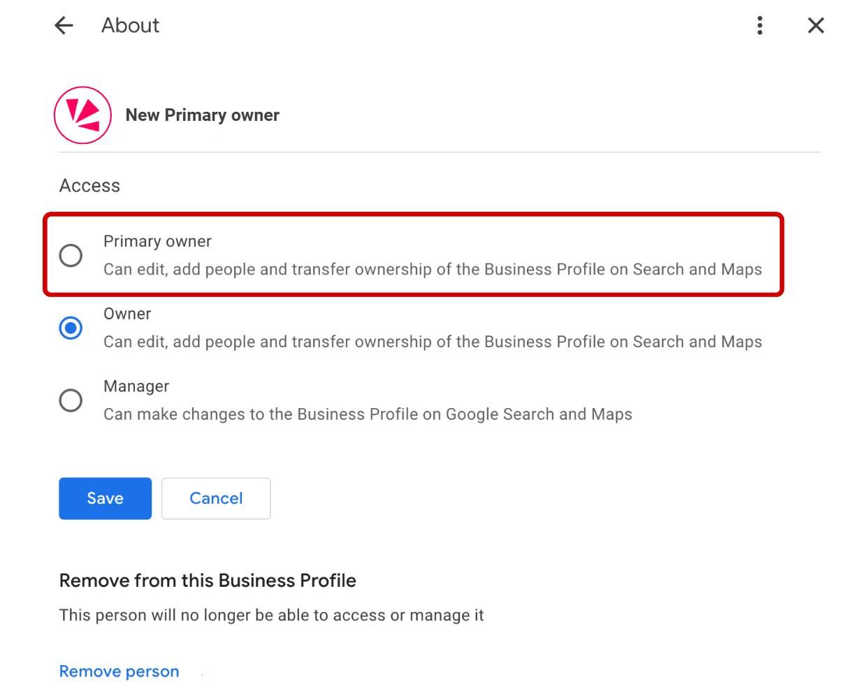Click the Manager 'Can make changes' description
Viewport: 856px width, 698px height.
368,414
